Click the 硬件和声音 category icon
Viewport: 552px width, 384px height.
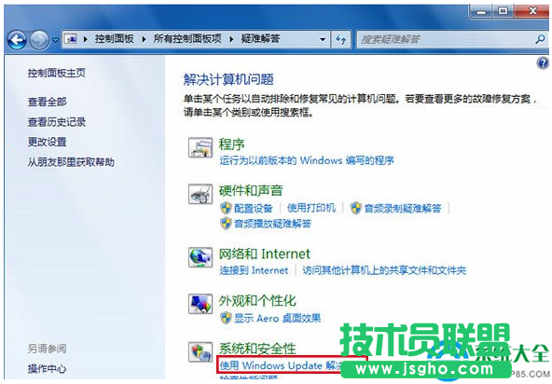tap(200, 194)
